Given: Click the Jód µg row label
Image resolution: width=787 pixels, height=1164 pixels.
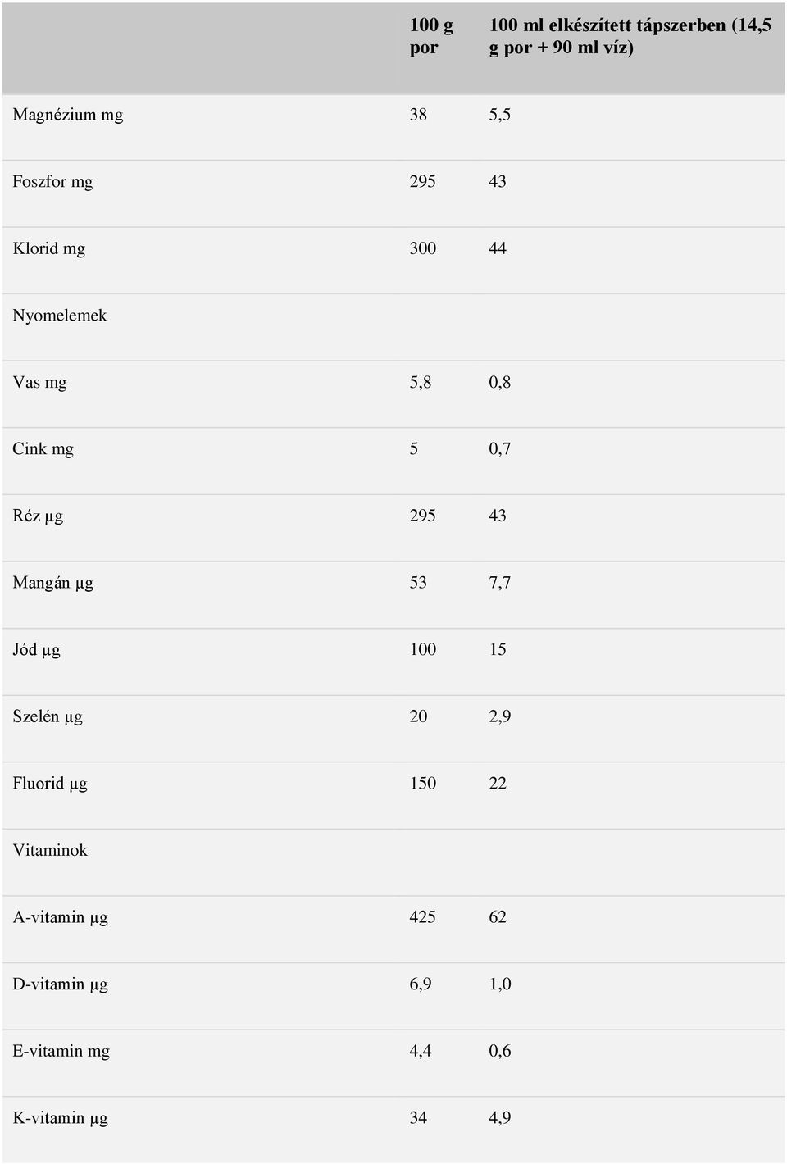Looking at the screenshot, I should [x=36, y=650].
